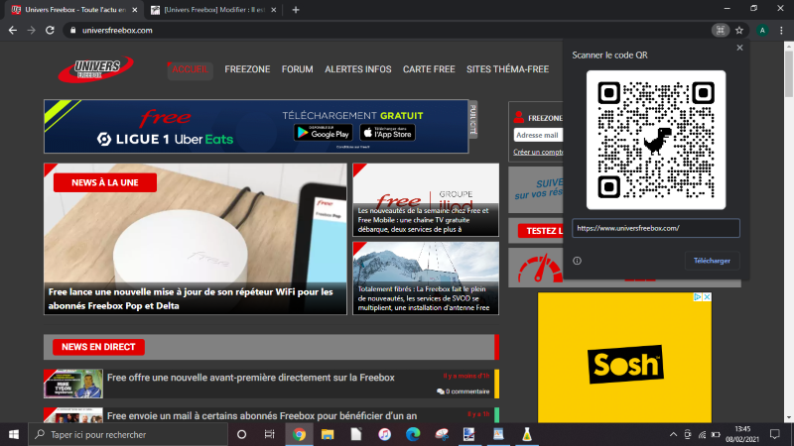Close the Modifier tab

274,10
